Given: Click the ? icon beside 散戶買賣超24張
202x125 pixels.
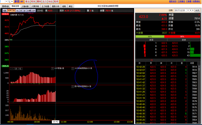Looking at the screenshot, I should click(x=73, y=87).
